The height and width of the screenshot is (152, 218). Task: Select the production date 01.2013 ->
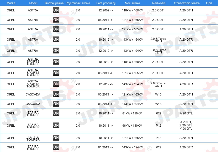coord(105,147)
